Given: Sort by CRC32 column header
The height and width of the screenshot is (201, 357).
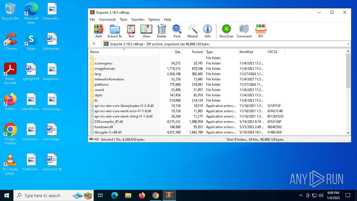Looking at the screenshot, I should pyautogui.click(x=276, y=52).
